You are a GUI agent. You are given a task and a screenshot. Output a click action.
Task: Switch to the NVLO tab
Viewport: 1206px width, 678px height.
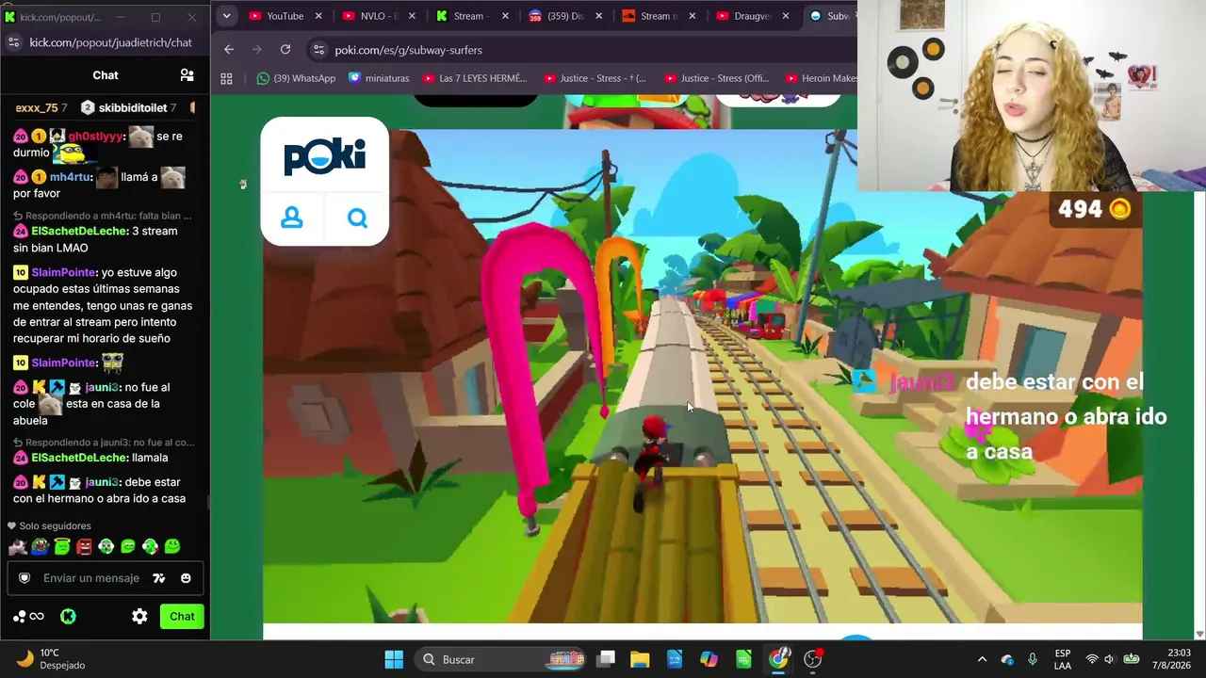pyautogui.click(x=377, y=16)
